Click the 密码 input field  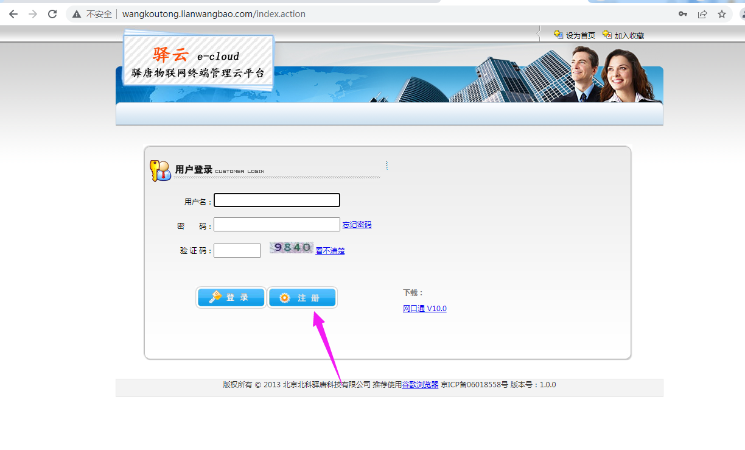pos(277,225)
